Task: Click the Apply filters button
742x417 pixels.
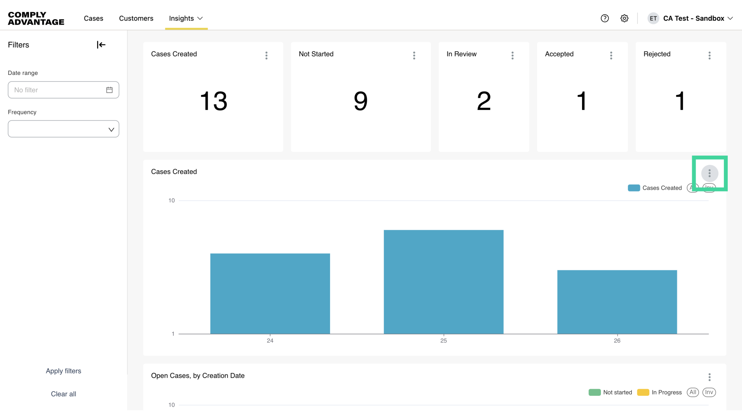Action: click(x=63, y=371)
